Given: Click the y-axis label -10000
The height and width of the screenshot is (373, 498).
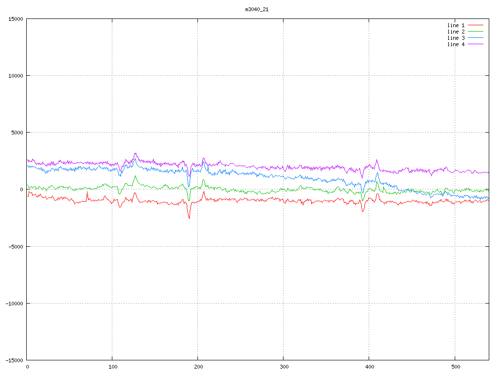Looking at the screenshot, I should click(x=15, y=304).
